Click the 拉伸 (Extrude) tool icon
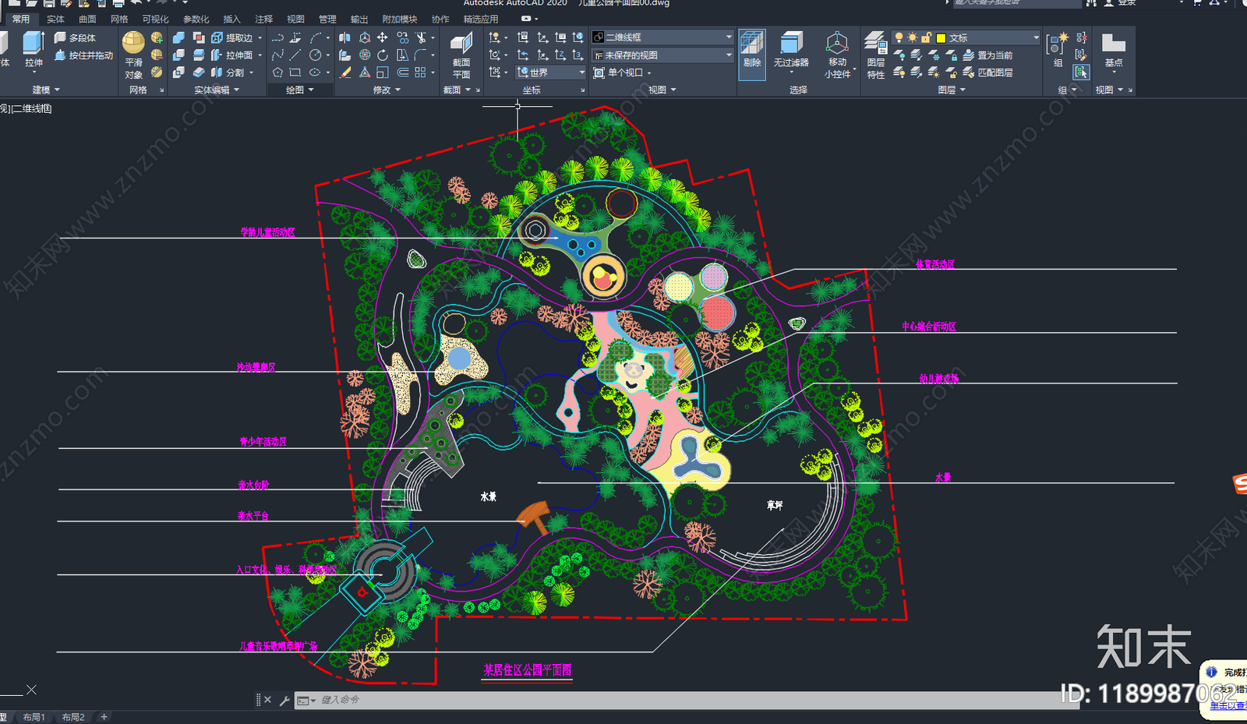1247x724 pixels. tap(33, 45)
